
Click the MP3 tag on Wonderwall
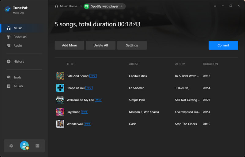(88, 124)
